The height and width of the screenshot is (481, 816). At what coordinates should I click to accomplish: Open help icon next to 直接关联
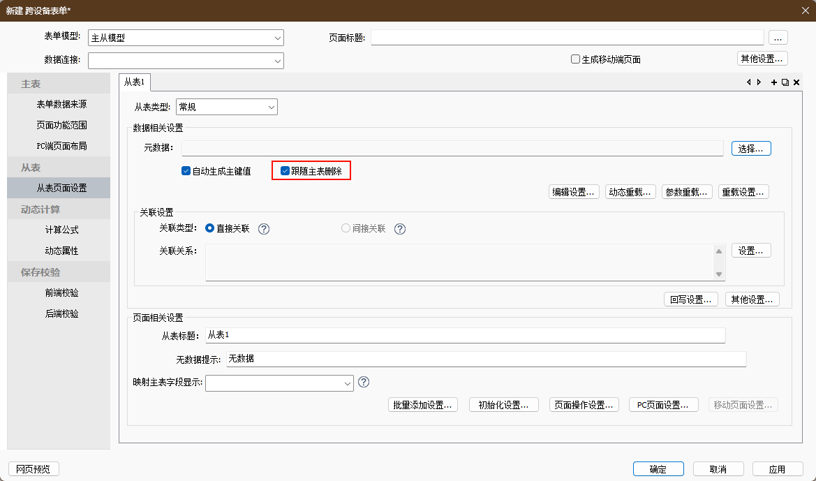tap(264, 229)
